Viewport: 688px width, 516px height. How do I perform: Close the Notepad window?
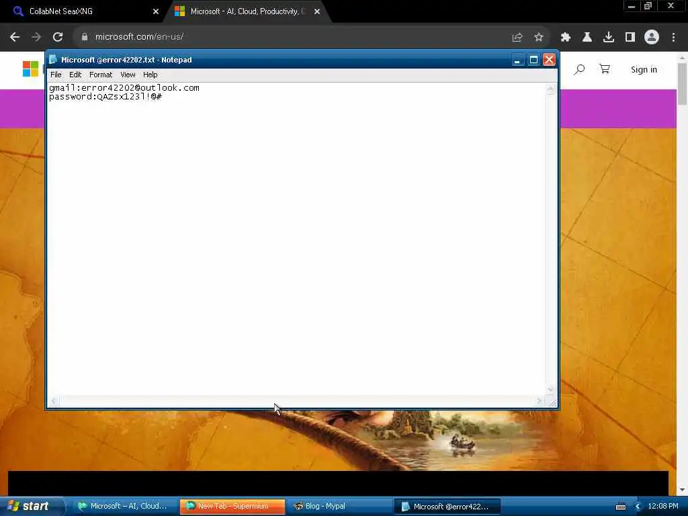[x=549, y=60]
